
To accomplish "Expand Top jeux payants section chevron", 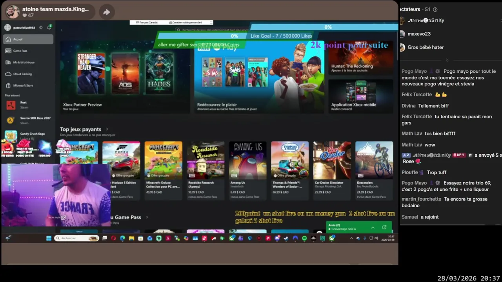I will pos(107,129).
